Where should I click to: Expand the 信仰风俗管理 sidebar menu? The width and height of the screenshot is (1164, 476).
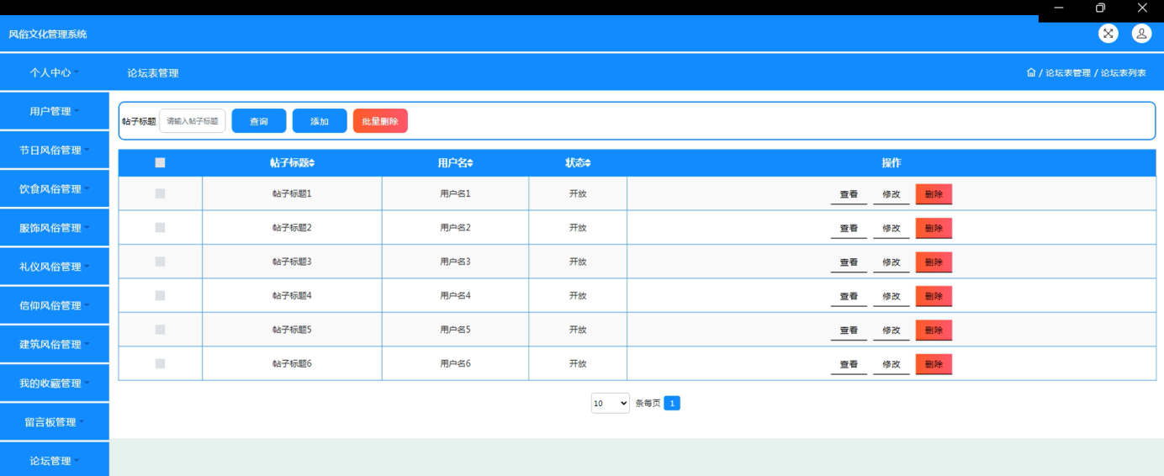point(55,305)
